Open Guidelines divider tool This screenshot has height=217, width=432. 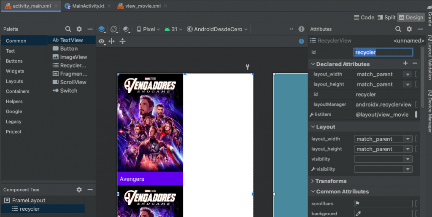(x=122, y=41)
